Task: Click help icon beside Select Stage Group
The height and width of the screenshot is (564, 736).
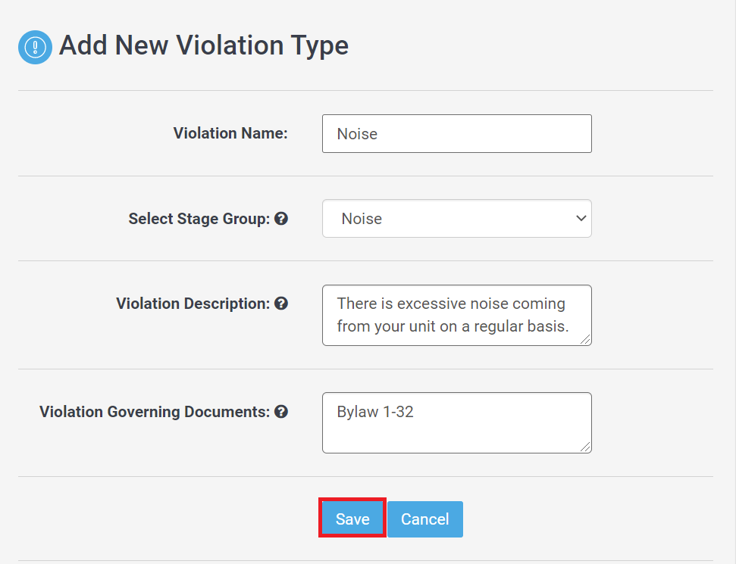Action: tap(281, 219)
